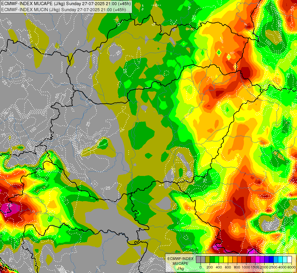Click the legend's 2000 scale value
297x273 pixels.
[x=264, y=267]
